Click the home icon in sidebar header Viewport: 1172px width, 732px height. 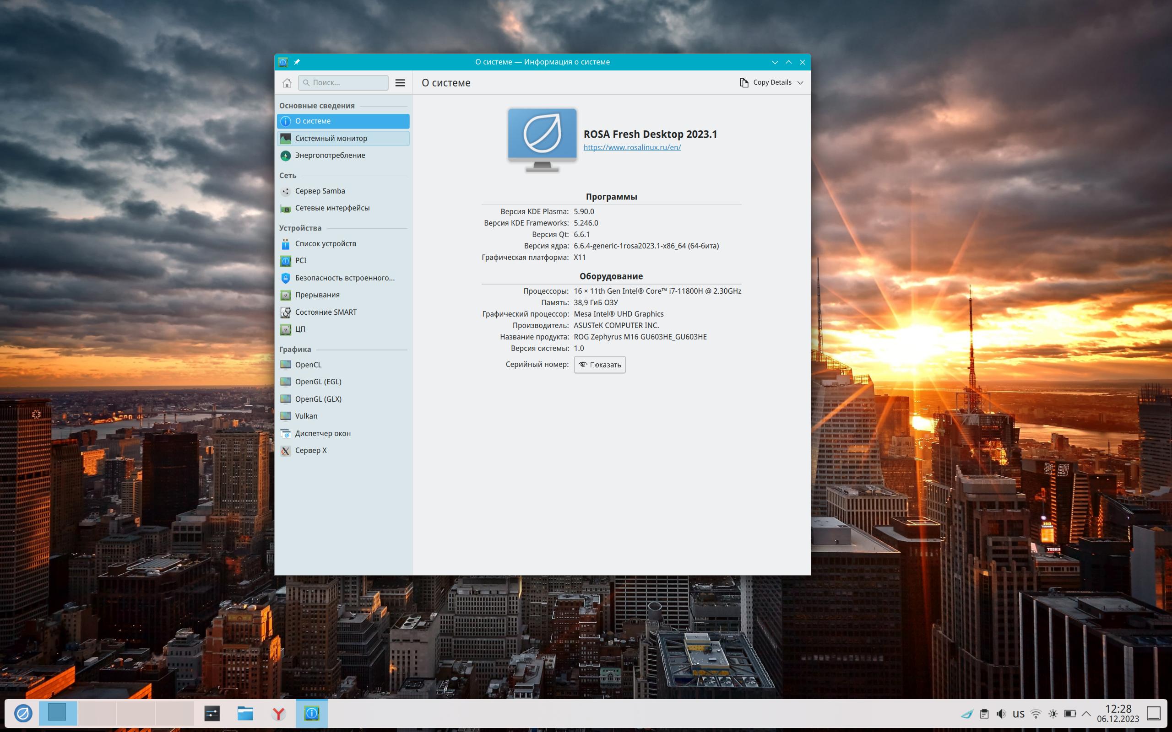click(x=287, y=83)
